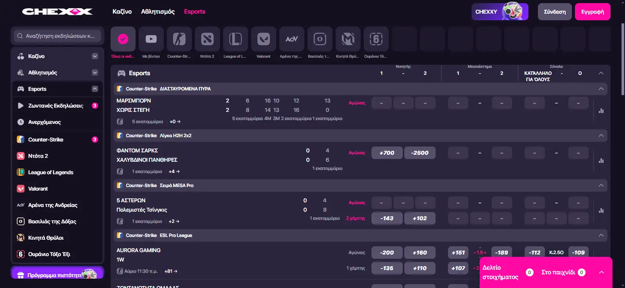Image resolution: width=625 pixels, height=288 pixels.
Task: Select the Rainbow Six filter icon
Action: (376, 39)
